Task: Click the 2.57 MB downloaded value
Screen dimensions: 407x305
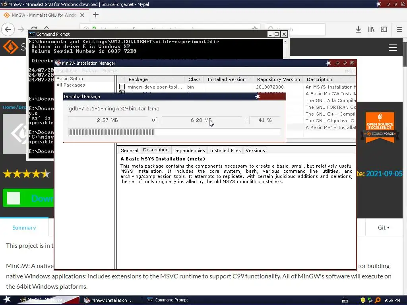Action: coord(107,120)
